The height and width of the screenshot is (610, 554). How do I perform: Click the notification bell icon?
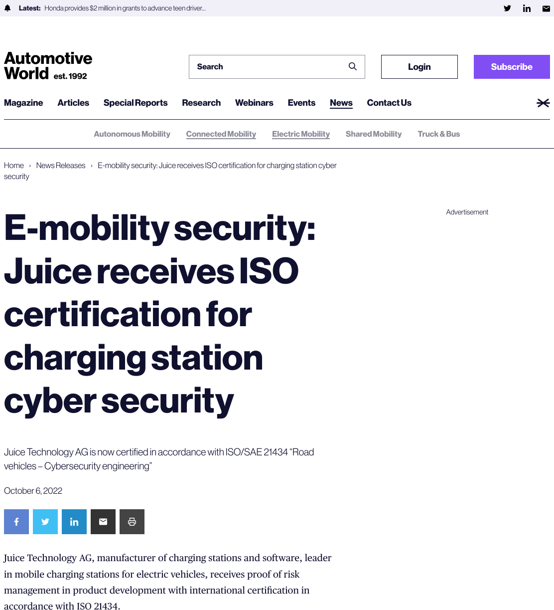(x=7, y=8)
